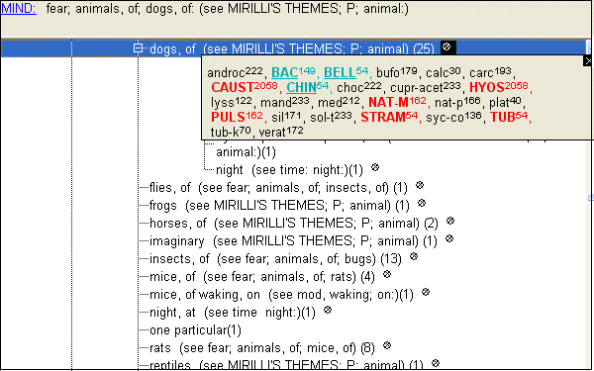
Task: Click the icon next to 'rats' (8)
Action: pyautogui.click(x=387, y=345)
